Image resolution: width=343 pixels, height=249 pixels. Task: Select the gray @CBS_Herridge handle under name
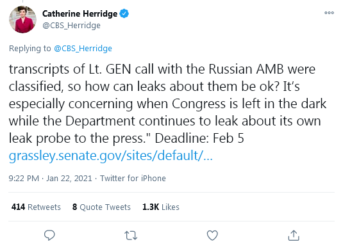(71, 26)
